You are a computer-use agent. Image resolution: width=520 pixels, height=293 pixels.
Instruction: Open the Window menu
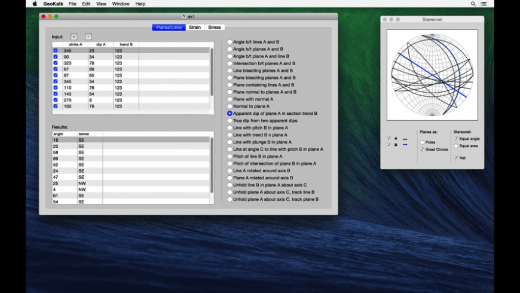(x=121, y=4)
